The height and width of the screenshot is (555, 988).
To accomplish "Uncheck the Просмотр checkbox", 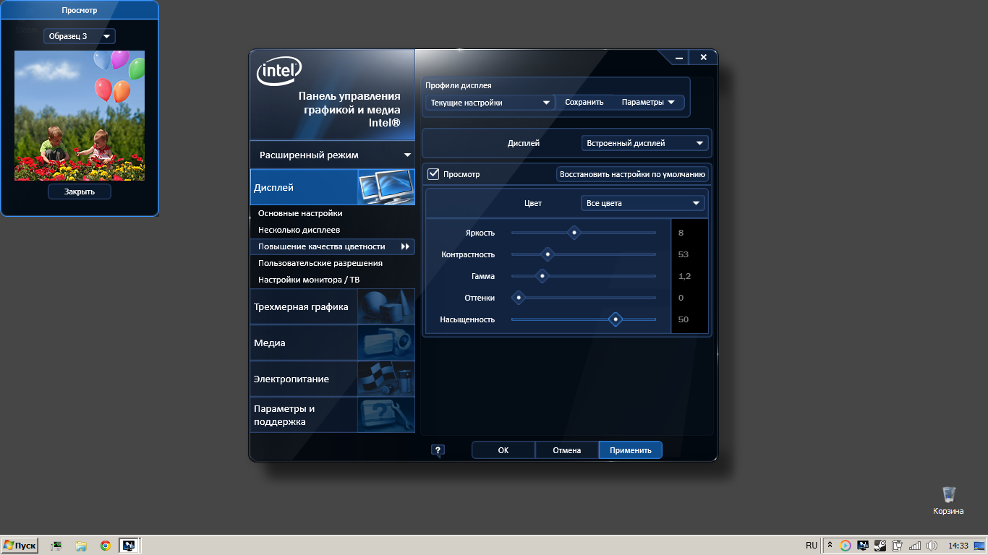I will (x=434, y=173).
